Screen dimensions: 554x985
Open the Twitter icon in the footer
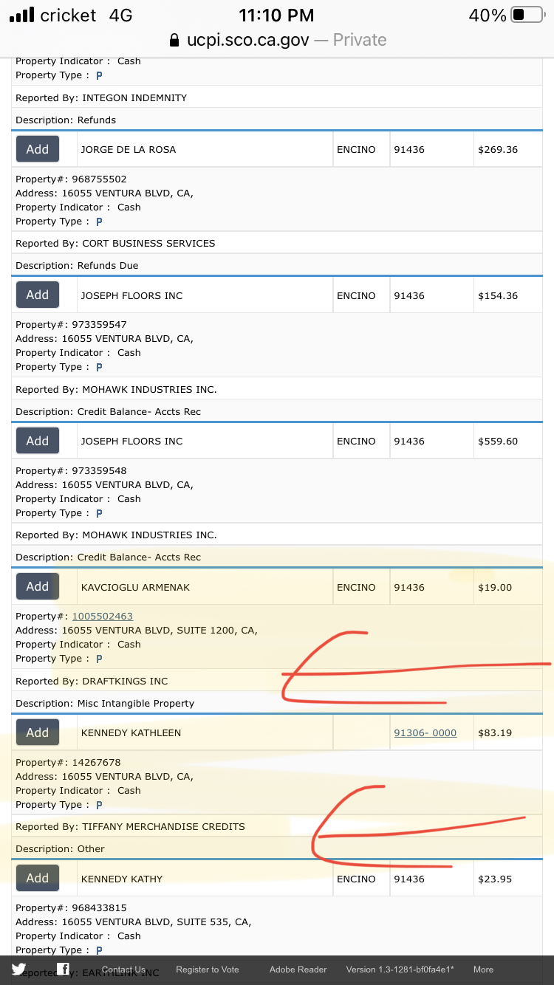18,969
